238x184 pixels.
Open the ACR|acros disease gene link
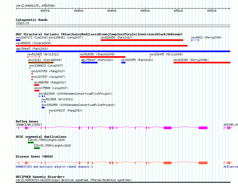(x=231, y=167)
